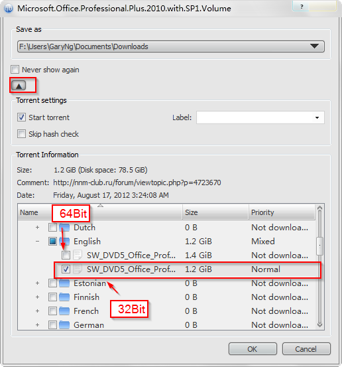Sort by the Priority column header
The width and height of the screenshot is (342, 367).
pyautogui.click(x=282, y=212)
